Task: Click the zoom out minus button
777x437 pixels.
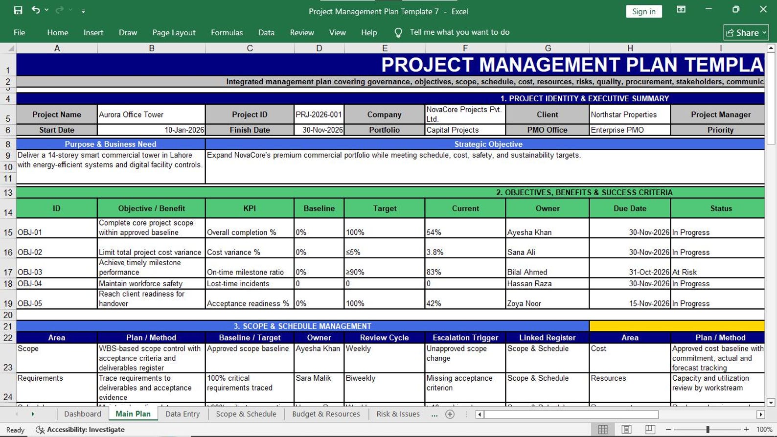Action: click(668, 430)
